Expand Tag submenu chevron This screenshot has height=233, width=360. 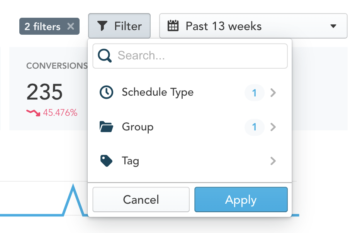click(273, 161)
